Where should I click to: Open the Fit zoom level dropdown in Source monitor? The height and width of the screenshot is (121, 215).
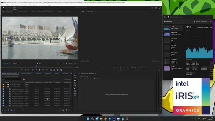17,64
